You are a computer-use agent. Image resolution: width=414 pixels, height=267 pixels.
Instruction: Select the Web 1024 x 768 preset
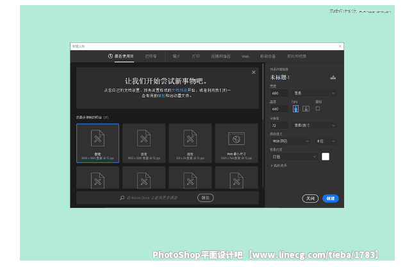pos(236,143)
